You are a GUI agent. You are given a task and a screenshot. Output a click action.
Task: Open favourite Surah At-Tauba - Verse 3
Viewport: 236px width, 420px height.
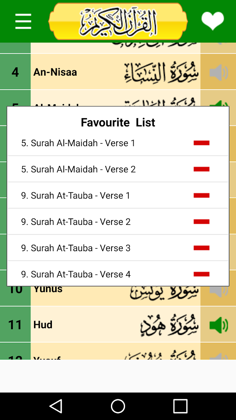pyautogui.click(x=76, y=248)
